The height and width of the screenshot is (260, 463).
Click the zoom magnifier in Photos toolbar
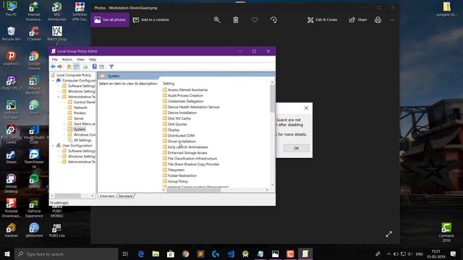click(x=217, y=19)
